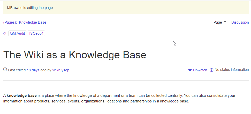Viewport: 251px width, 114px height.
Task: Click the MBrowne is editing notification banner
Action: pos(126,8)
